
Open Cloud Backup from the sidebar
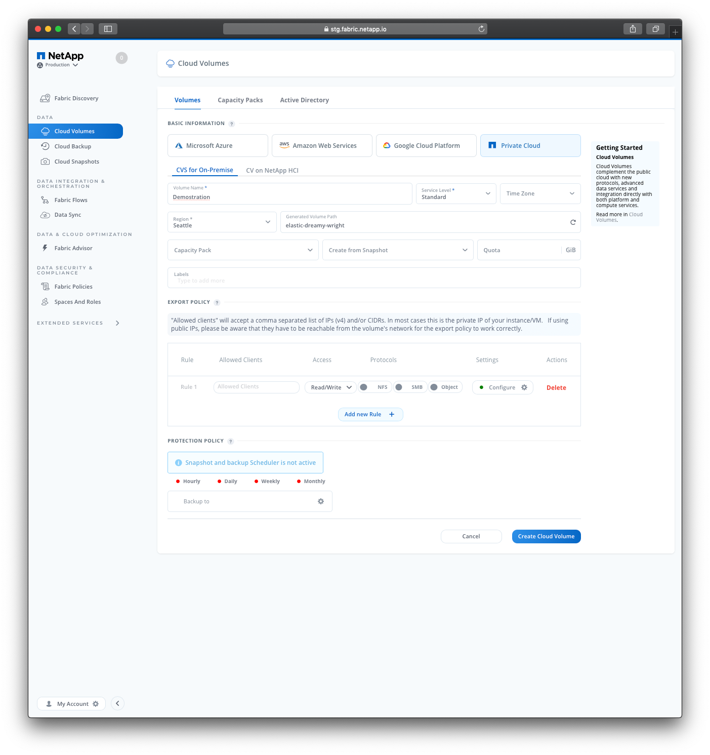72,146
